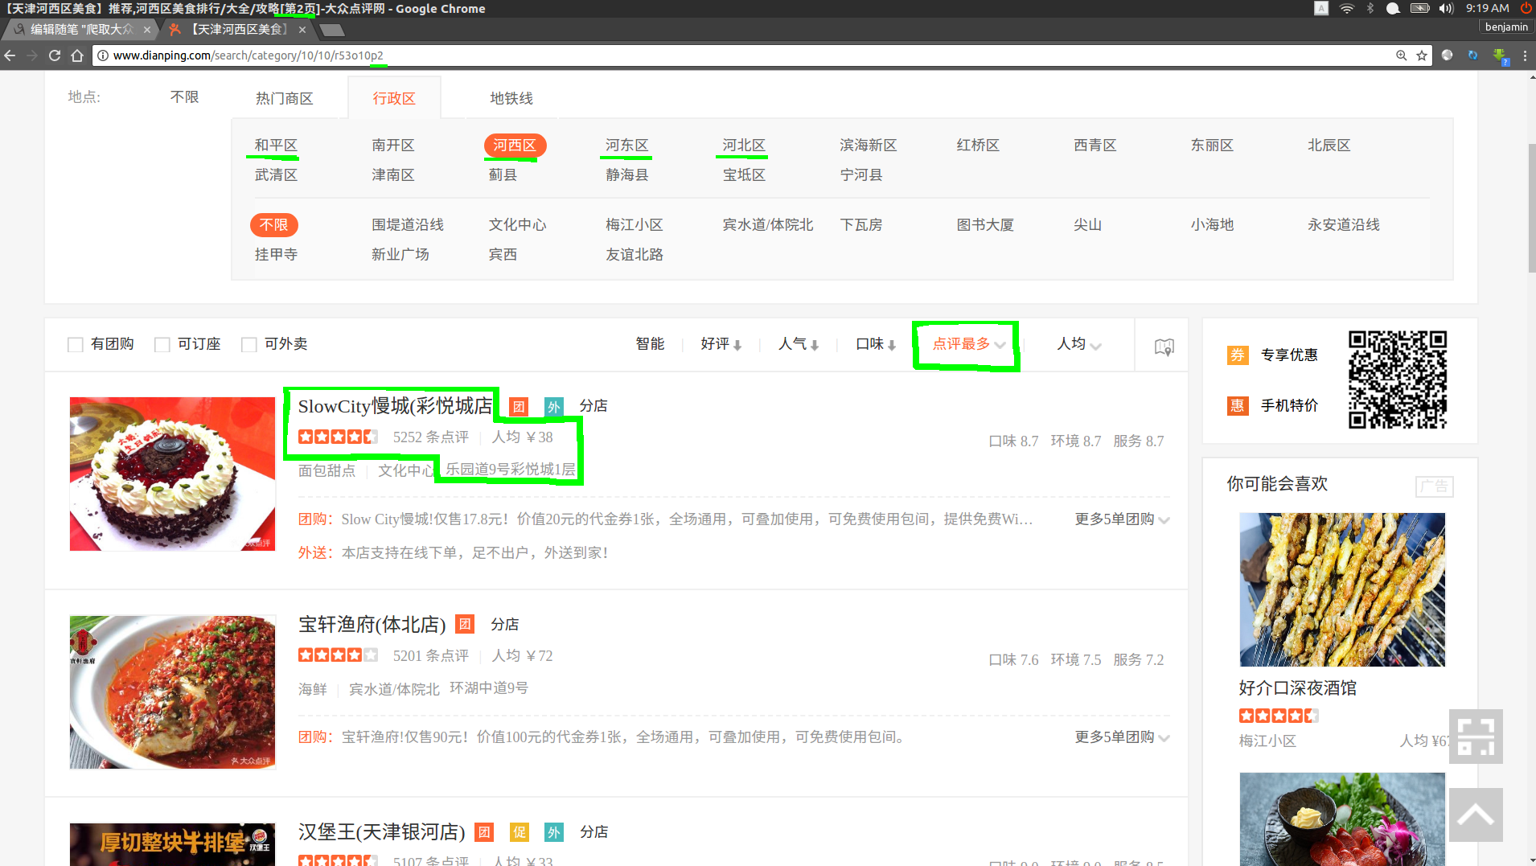Click the 券 coupon icon

[1238, 355]
